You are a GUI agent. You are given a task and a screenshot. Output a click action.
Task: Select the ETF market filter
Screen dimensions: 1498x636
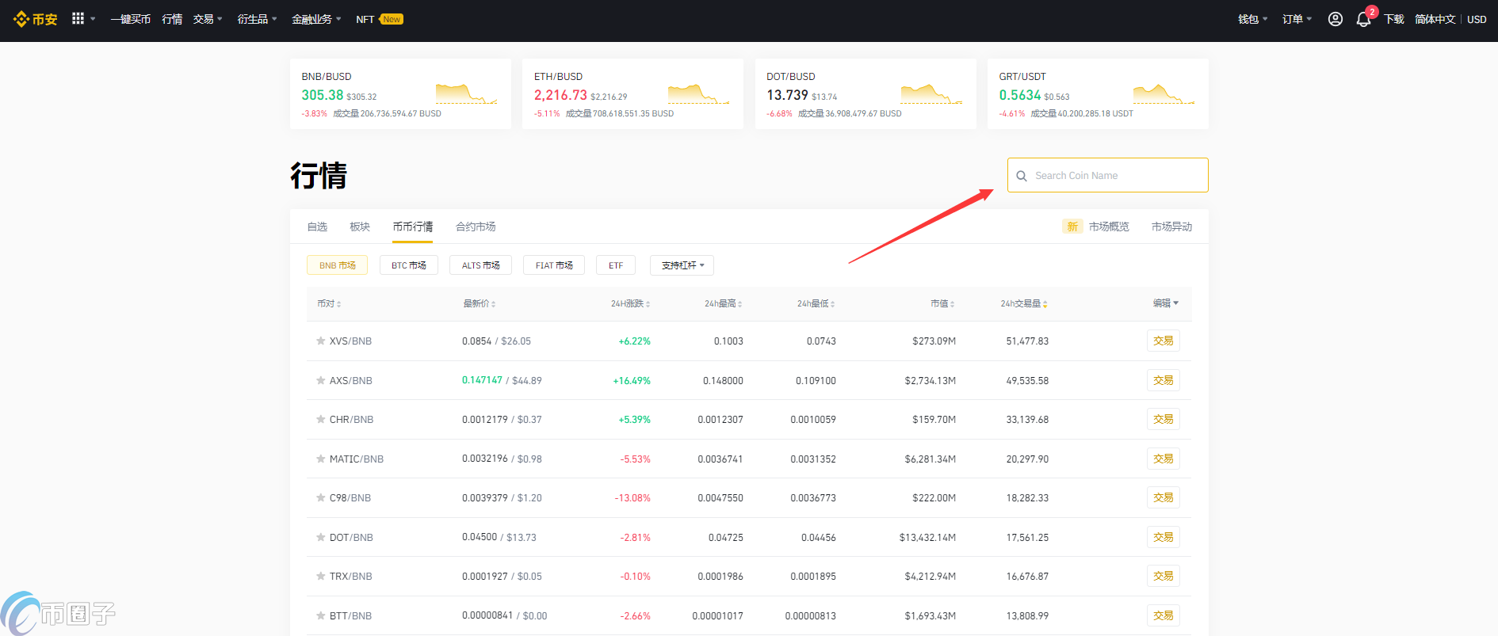[616, 265]
